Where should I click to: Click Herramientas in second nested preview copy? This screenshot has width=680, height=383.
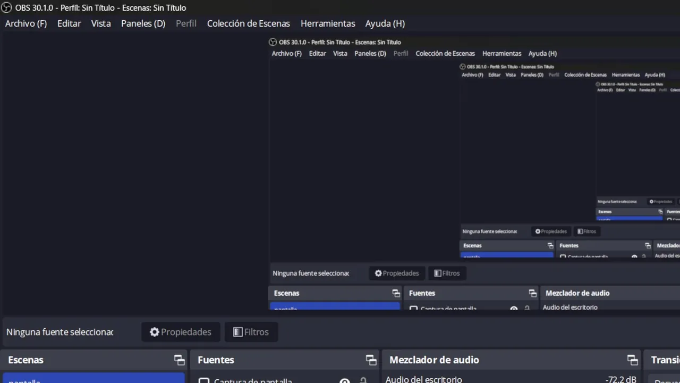coord(626,75)
